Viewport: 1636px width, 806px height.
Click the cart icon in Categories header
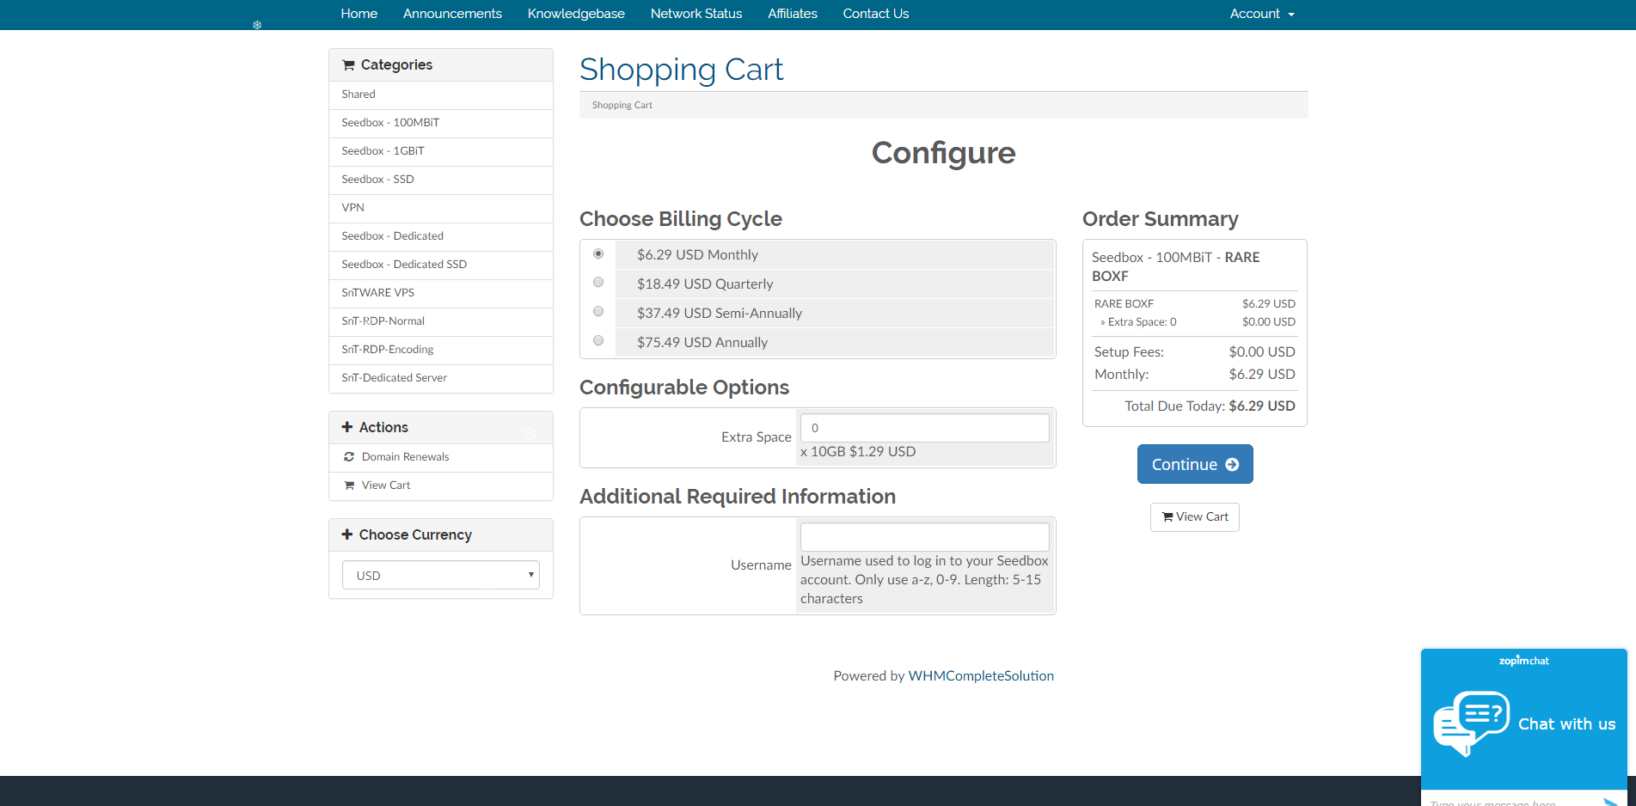pyautogui.click(x=348, y=64)
